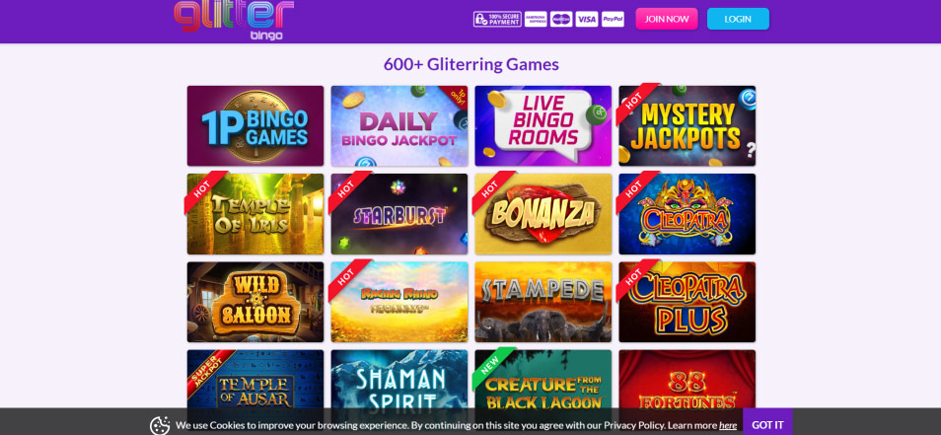
Task: Open the Privacy Policy 'here' link
Action: (x=728, y=425)
